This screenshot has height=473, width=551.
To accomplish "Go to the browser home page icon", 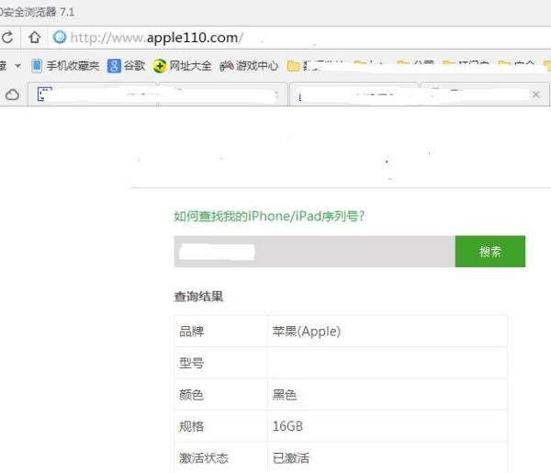I will [x=35, y=38].
